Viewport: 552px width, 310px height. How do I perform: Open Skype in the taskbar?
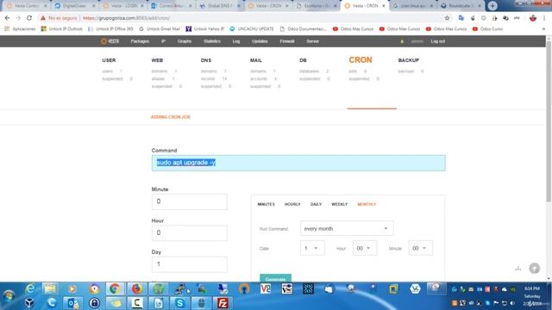click(179, 303)
